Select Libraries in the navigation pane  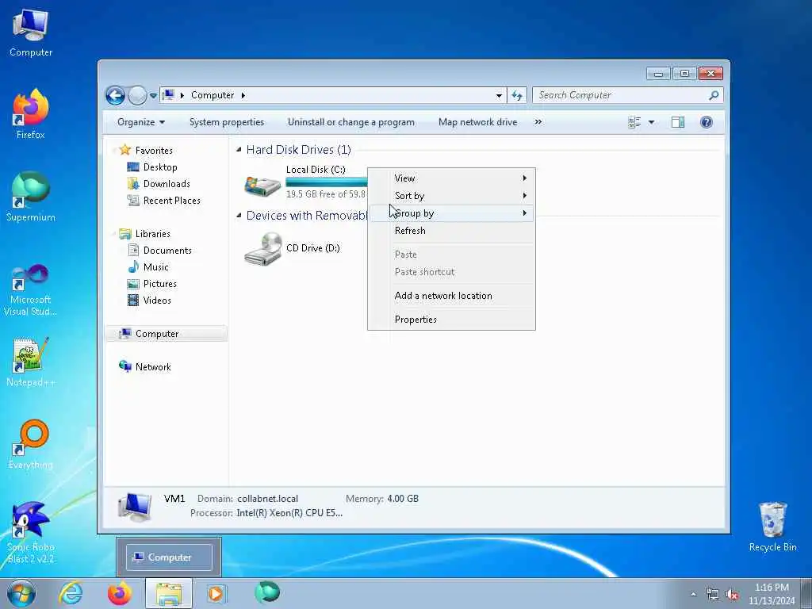(153, 234)
